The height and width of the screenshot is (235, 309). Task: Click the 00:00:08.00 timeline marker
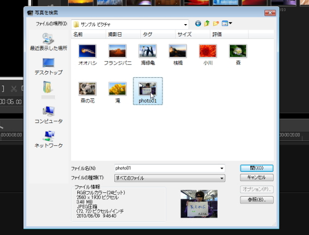(x=11, y=135)
